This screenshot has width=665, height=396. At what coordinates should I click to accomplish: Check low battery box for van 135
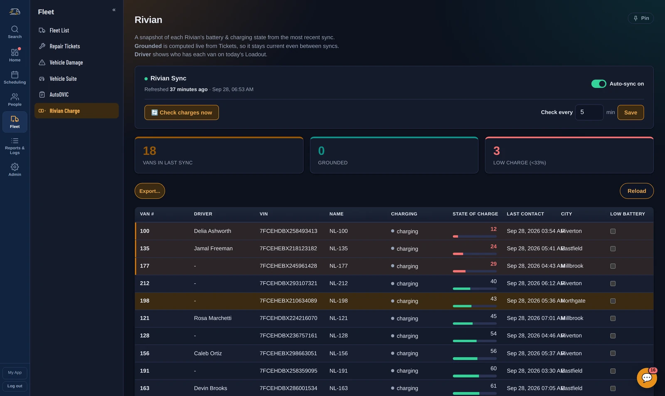click(x=613, y=249)
